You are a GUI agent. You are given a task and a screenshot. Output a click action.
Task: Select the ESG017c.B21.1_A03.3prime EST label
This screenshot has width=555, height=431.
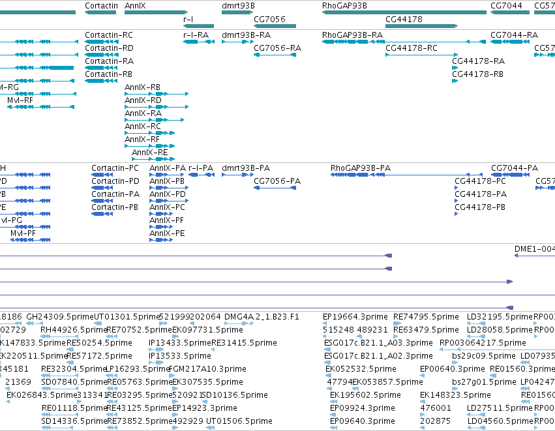point(378,343)
